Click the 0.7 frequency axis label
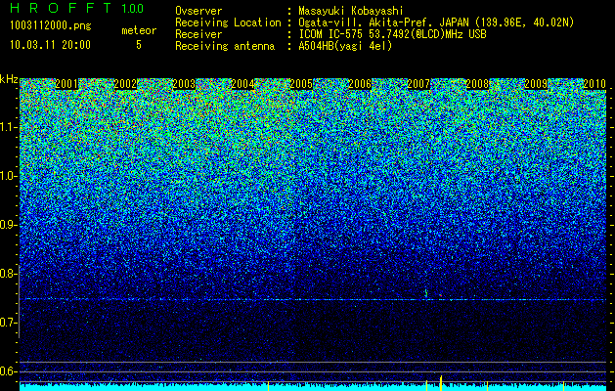 pyautogui.click(x=8, y=323)
